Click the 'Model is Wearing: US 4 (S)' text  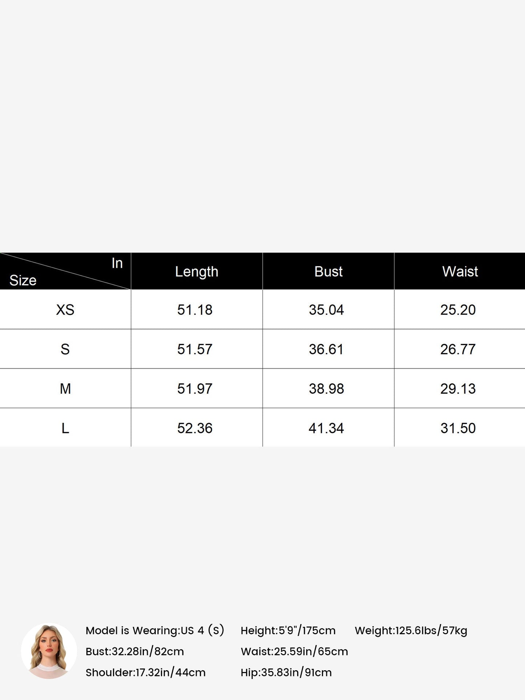click(x=155, y=630)
